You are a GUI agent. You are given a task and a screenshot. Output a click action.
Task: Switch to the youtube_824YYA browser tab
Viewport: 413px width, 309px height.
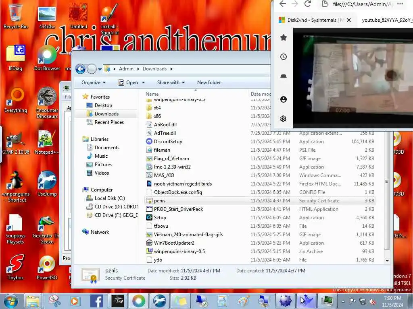click(x=386, y=20)
